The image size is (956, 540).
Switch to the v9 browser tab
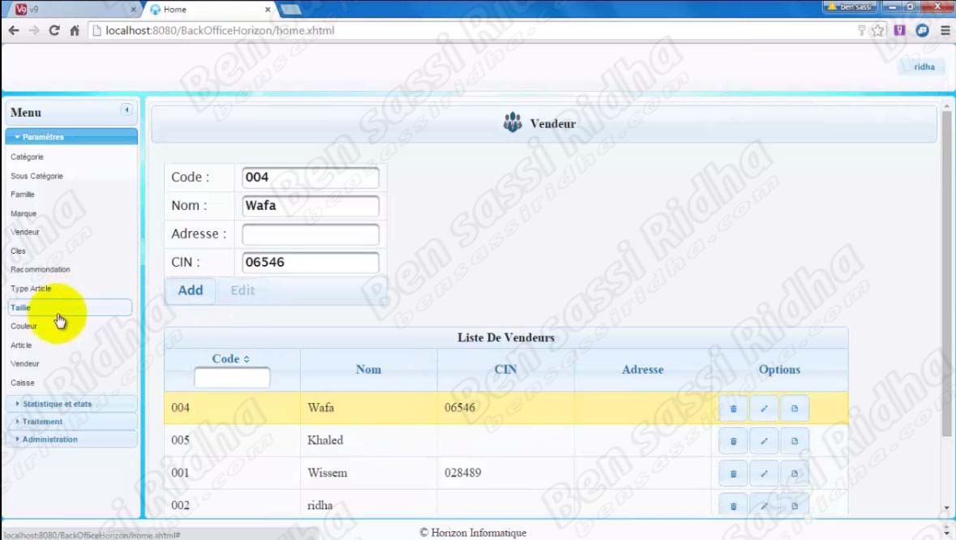[x=73, y=10]
